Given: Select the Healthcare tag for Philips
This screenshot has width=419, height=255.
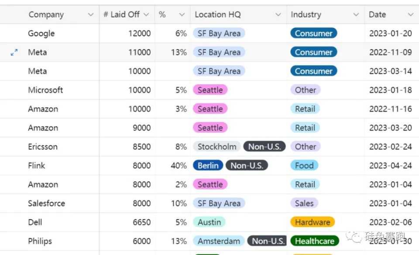Looking at the screenshot, I should 314,241.
